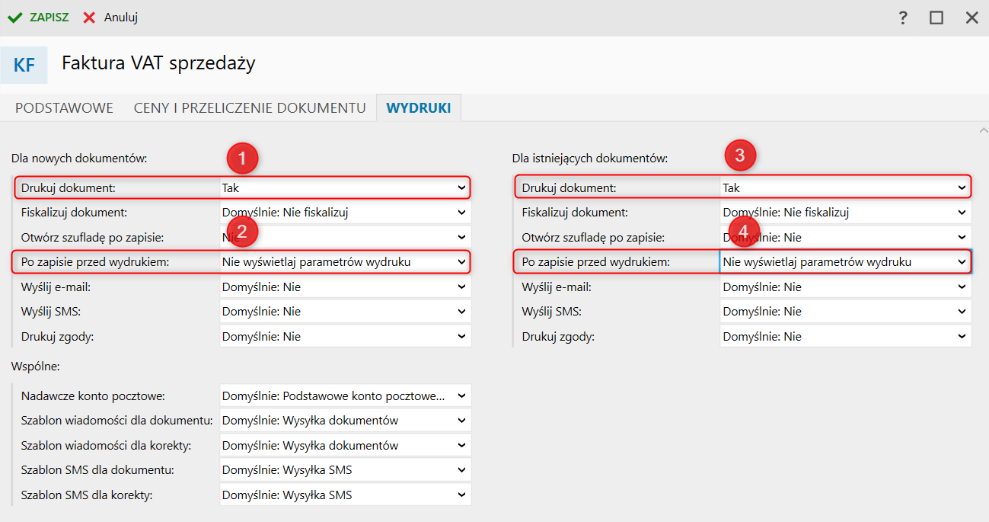Open Po zapisie przed wydrukiem for existing documents

pyautogui.click(x=846, y=262)
